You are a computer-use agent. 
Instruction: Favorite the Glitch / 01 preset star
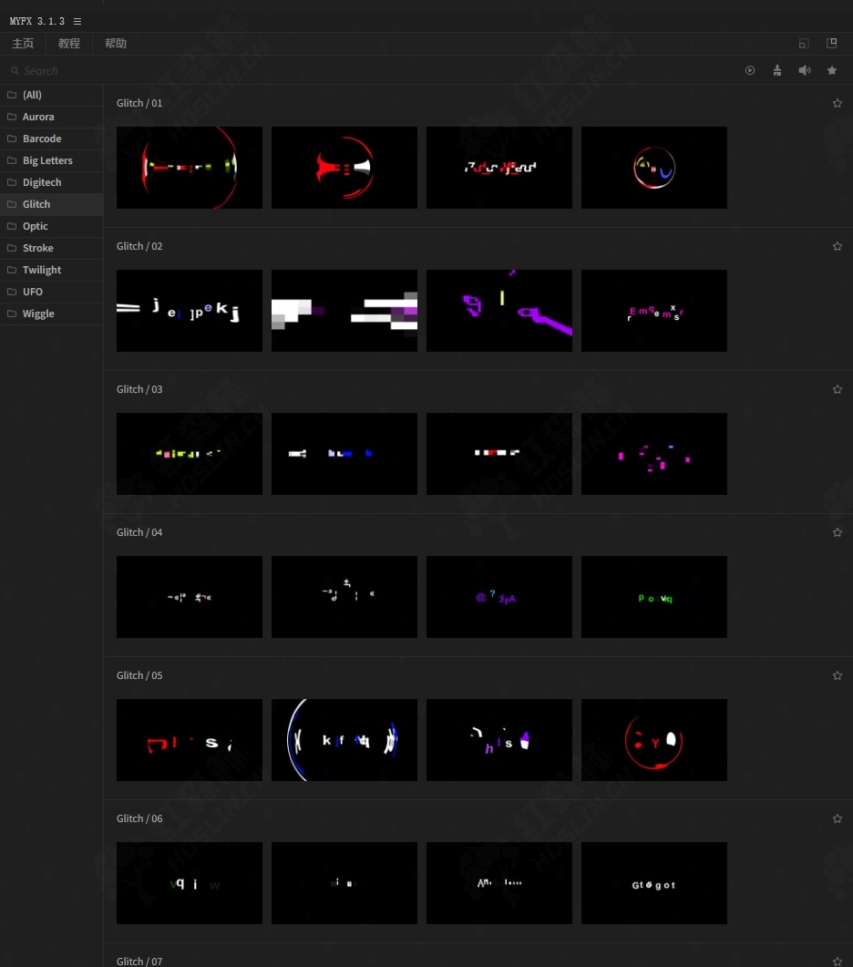837,103
